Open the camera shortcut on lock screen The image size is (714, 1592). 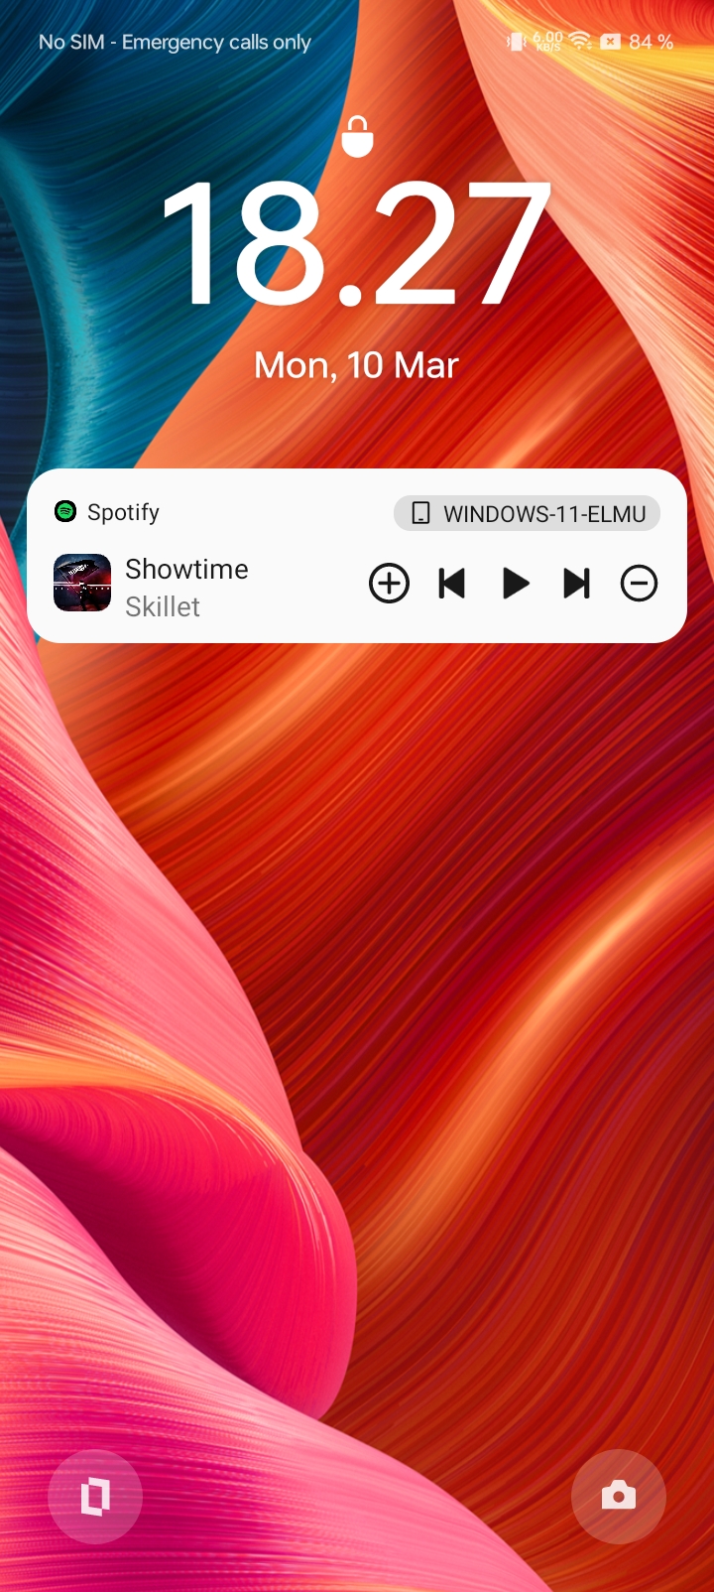pyautogui.click(x=618, y=1496)
